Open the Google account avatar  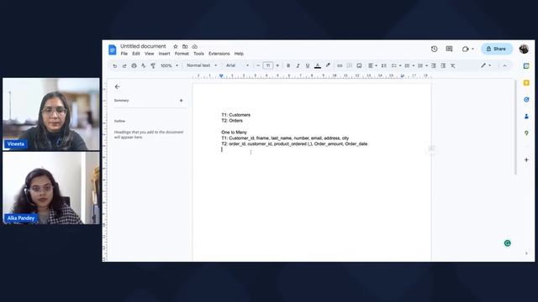point(524,49)
